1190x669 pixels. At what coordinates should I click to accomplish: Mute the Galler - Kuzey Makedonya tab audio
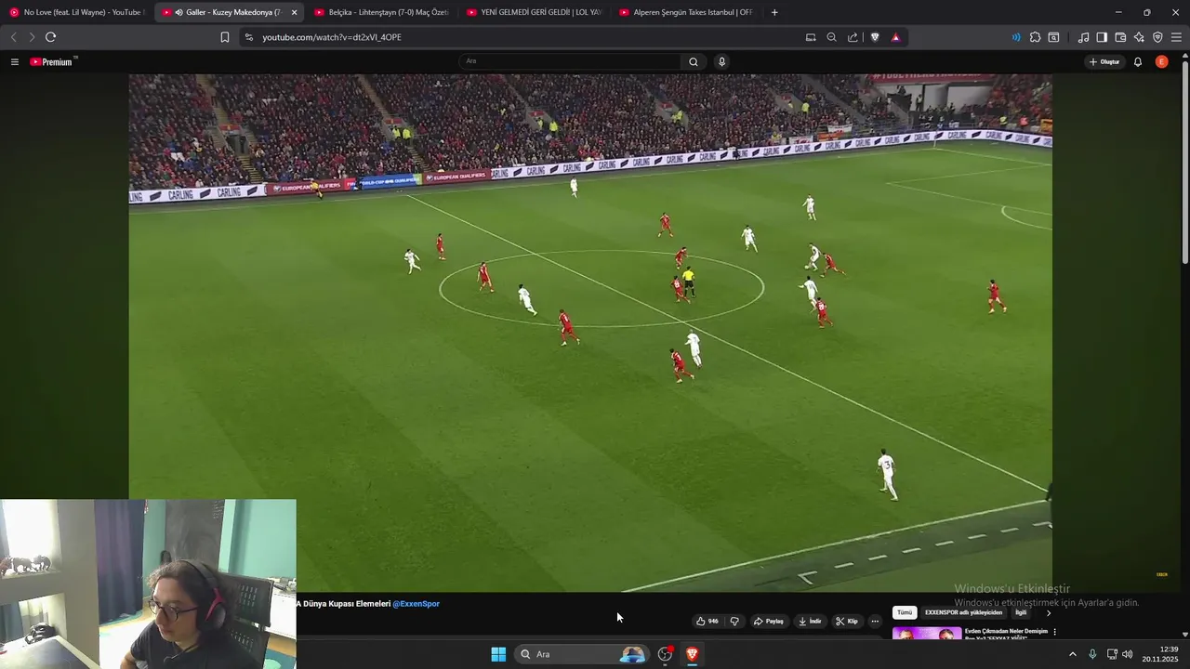[x=178, y=12]
